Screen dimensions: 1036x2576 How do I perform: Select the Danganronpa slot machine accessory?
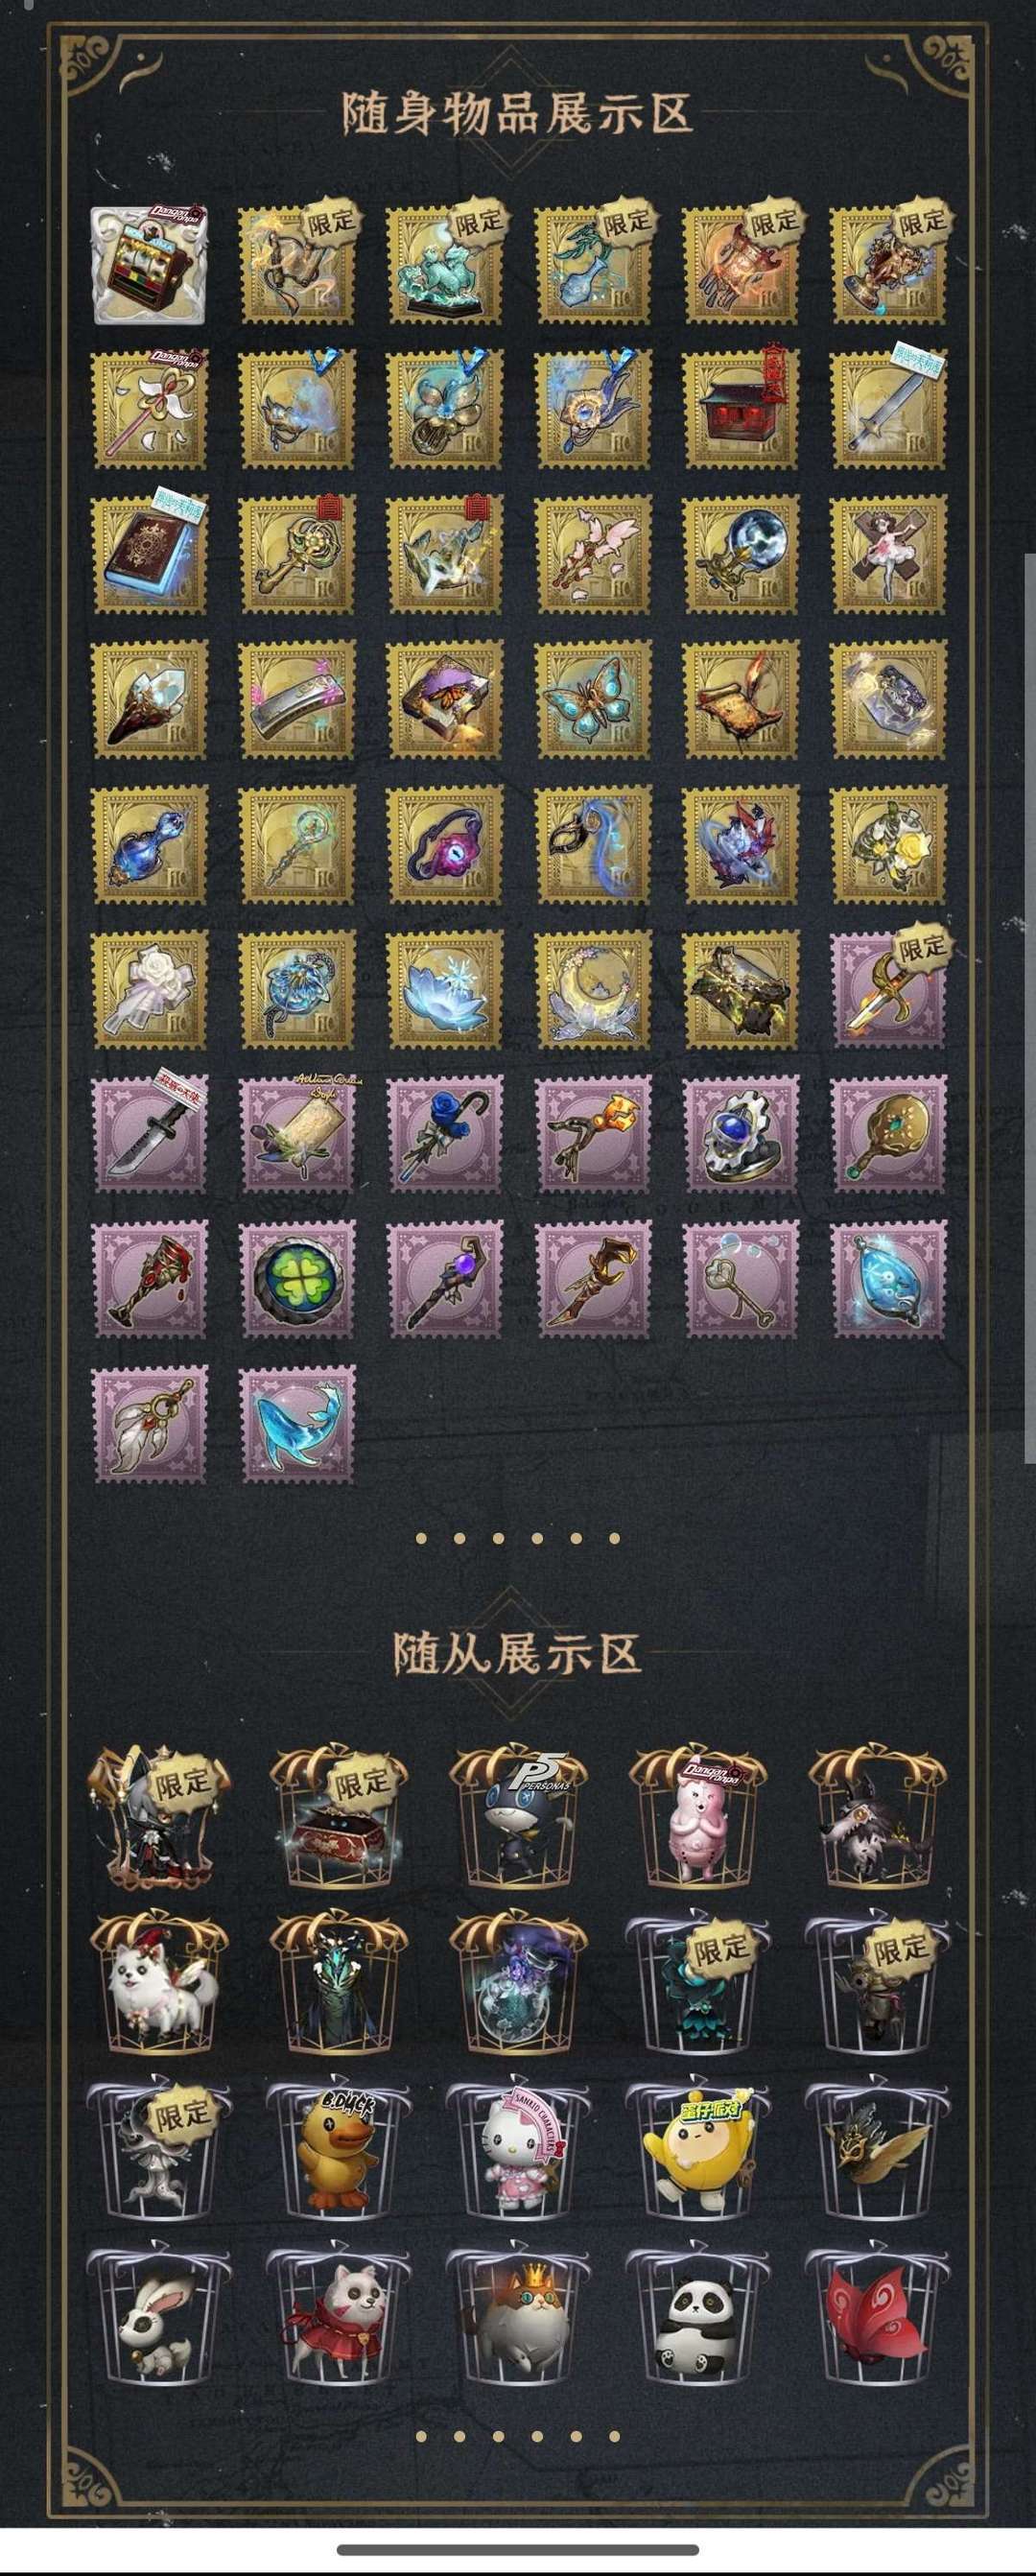pyautogui.click(x=149, y=265)
